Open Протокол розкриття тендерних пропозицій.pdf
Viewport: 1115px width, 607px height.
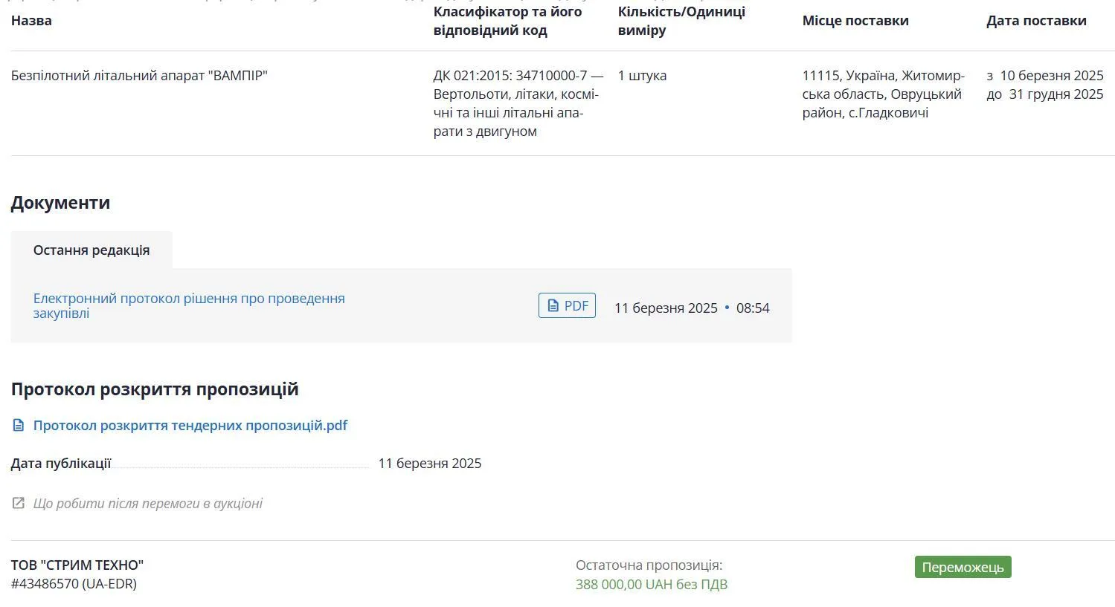pos(190,426)
